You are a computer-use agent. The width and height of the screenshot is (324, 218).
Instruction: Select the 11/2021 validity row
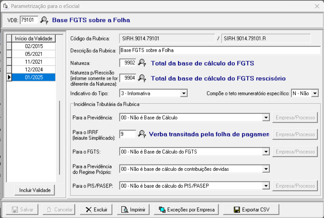[34, 62]
